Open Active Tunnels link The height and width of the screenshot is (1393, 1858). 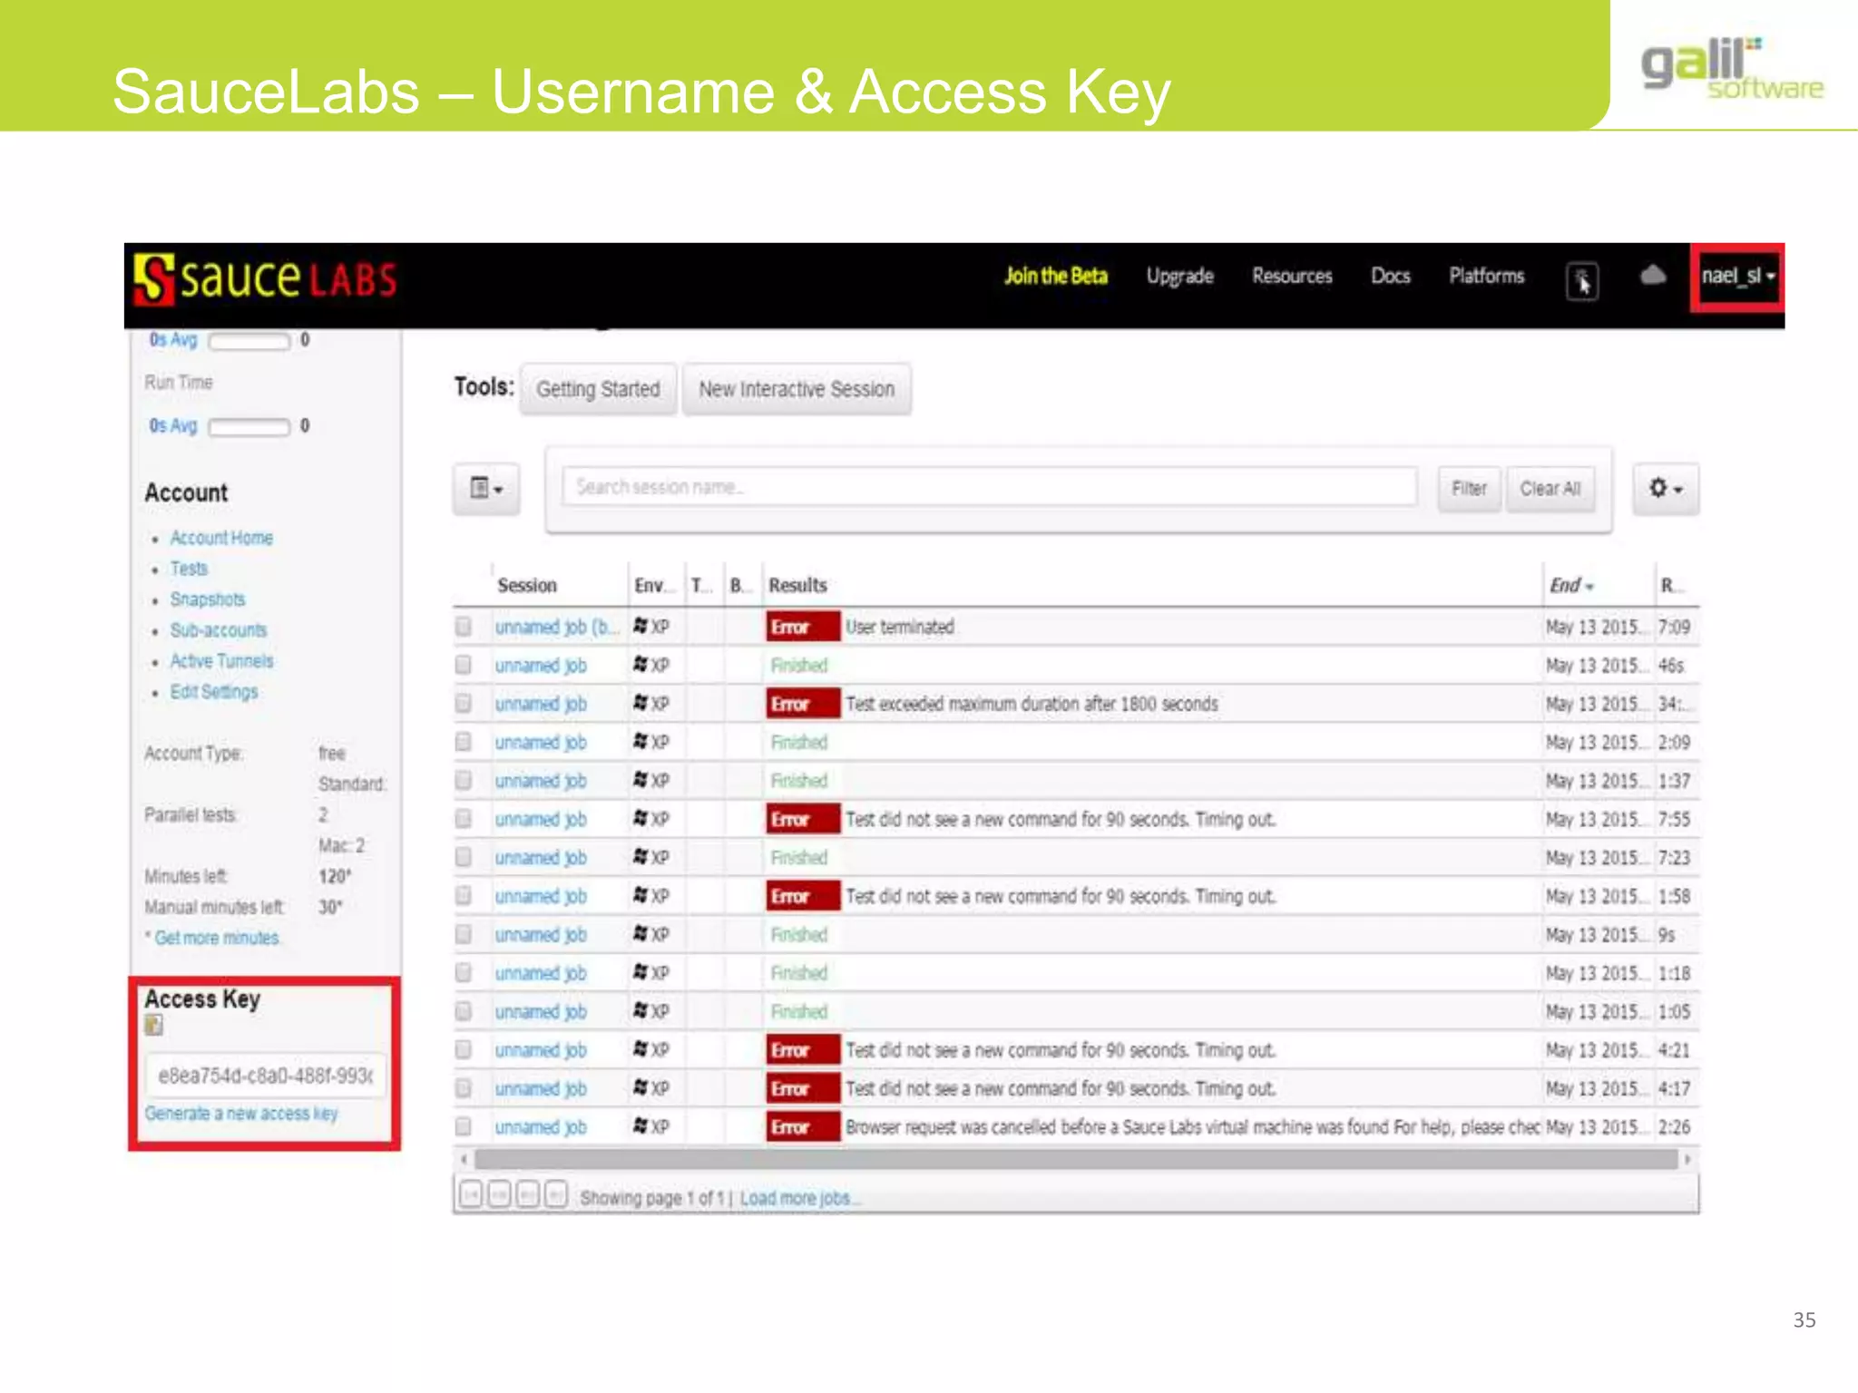221,661
